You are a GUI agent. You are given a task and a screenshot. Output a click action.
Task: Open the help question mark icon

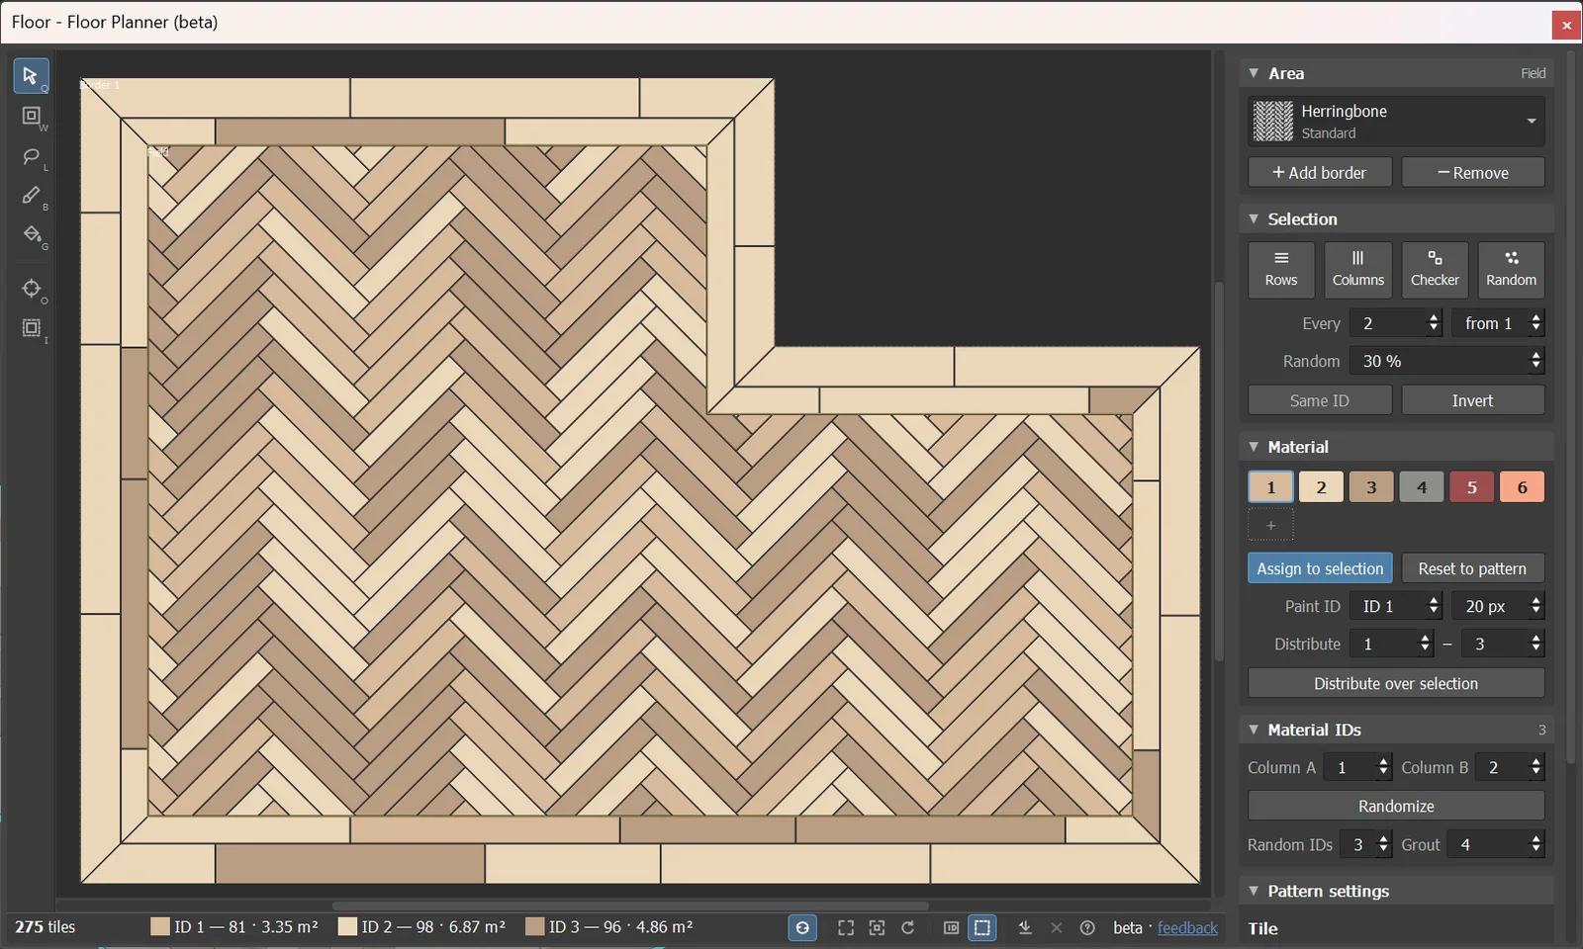pos(1087,927)
